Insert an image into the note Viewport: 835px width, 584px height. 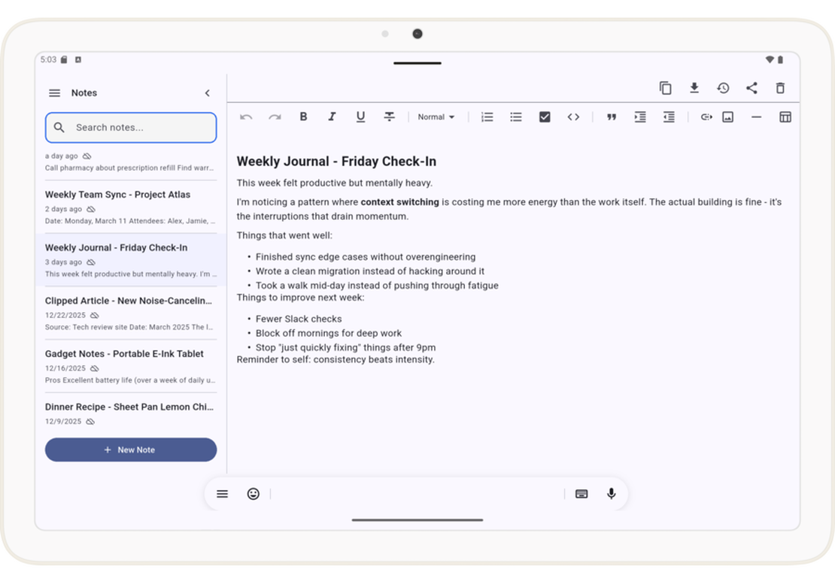pos(727,116)
